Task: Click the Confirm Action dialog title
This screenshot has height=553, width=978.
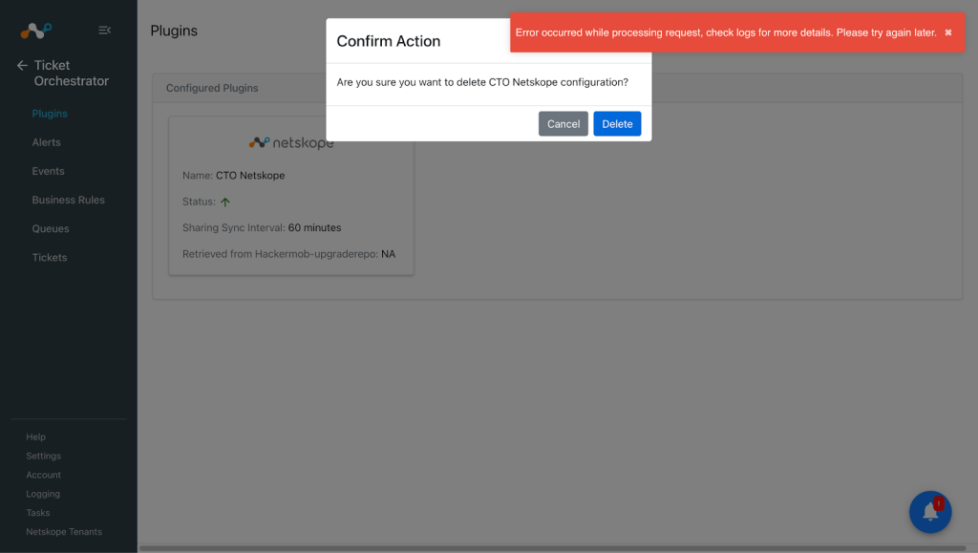Action: point(389,41)
